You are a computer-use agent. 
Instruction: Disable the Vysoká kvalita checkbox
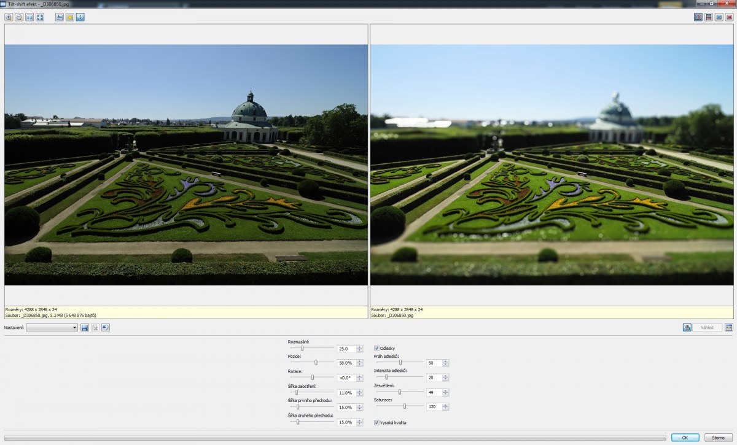[377, 422]
